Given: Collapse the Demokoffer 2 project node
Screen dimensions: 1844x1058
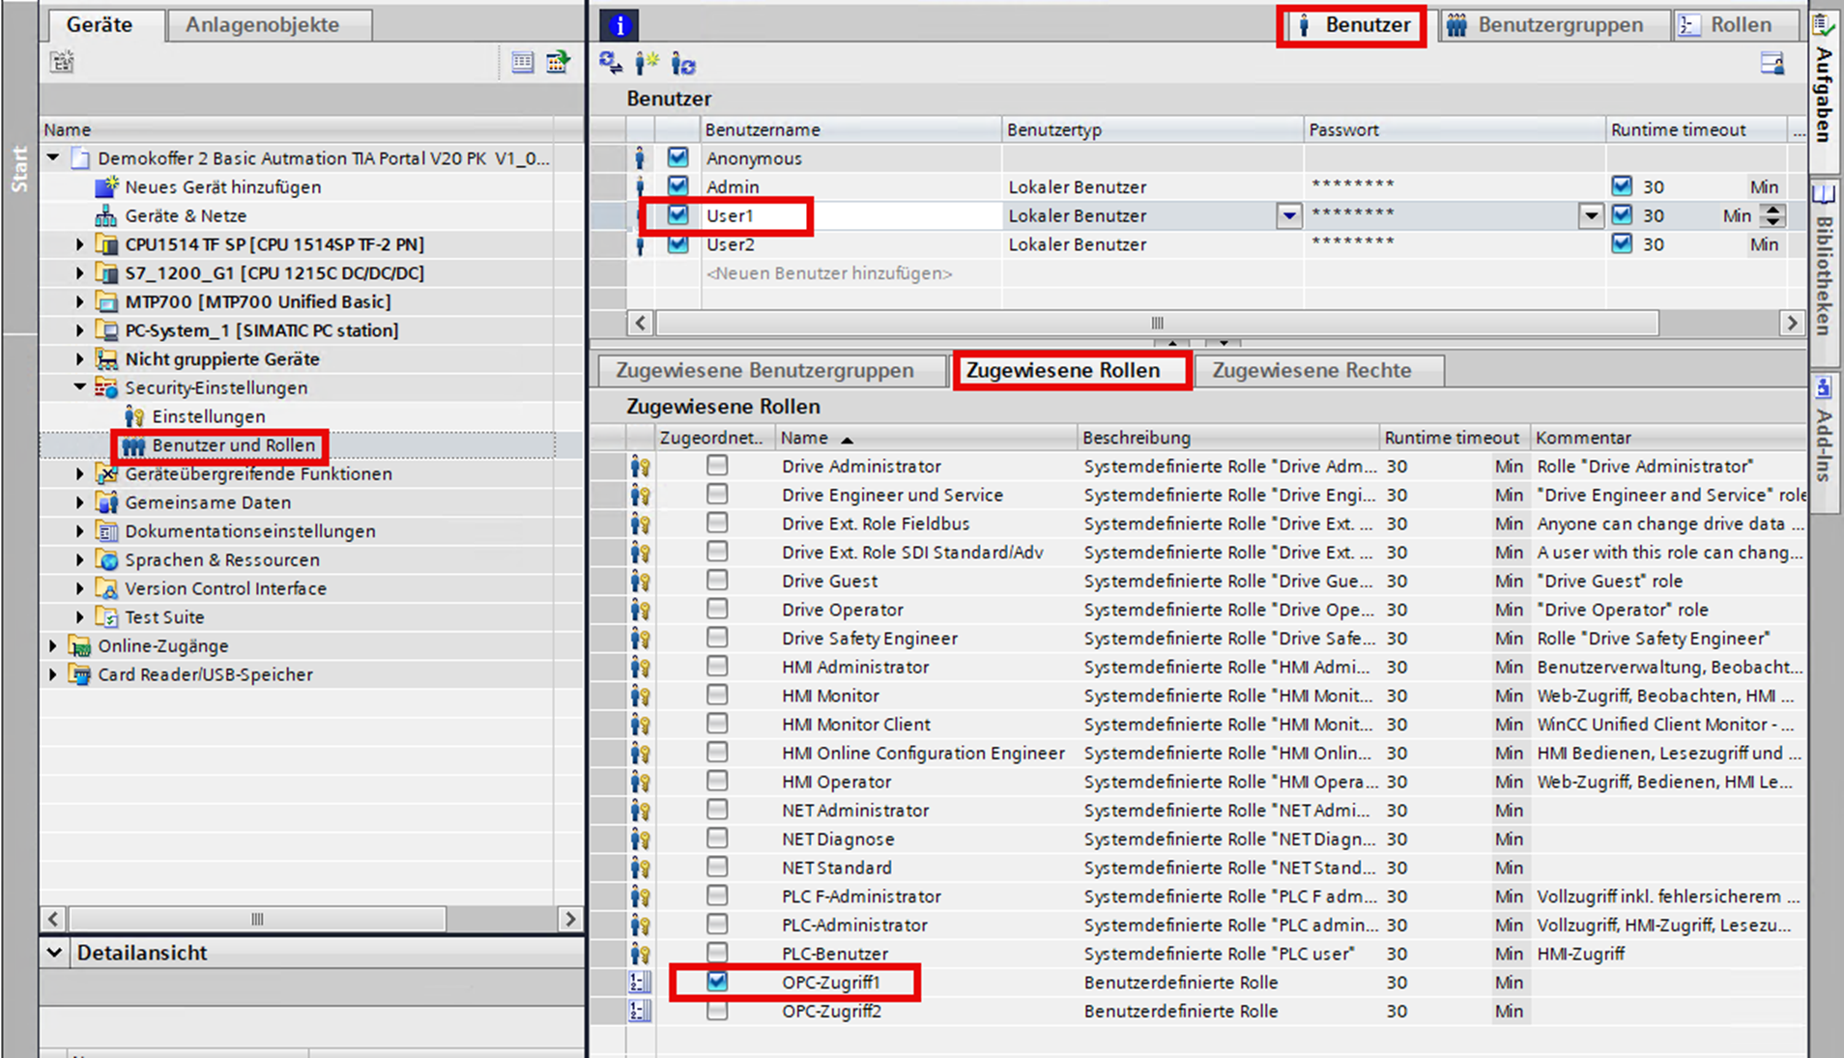Looking at the screenshot, I should 53,157.
